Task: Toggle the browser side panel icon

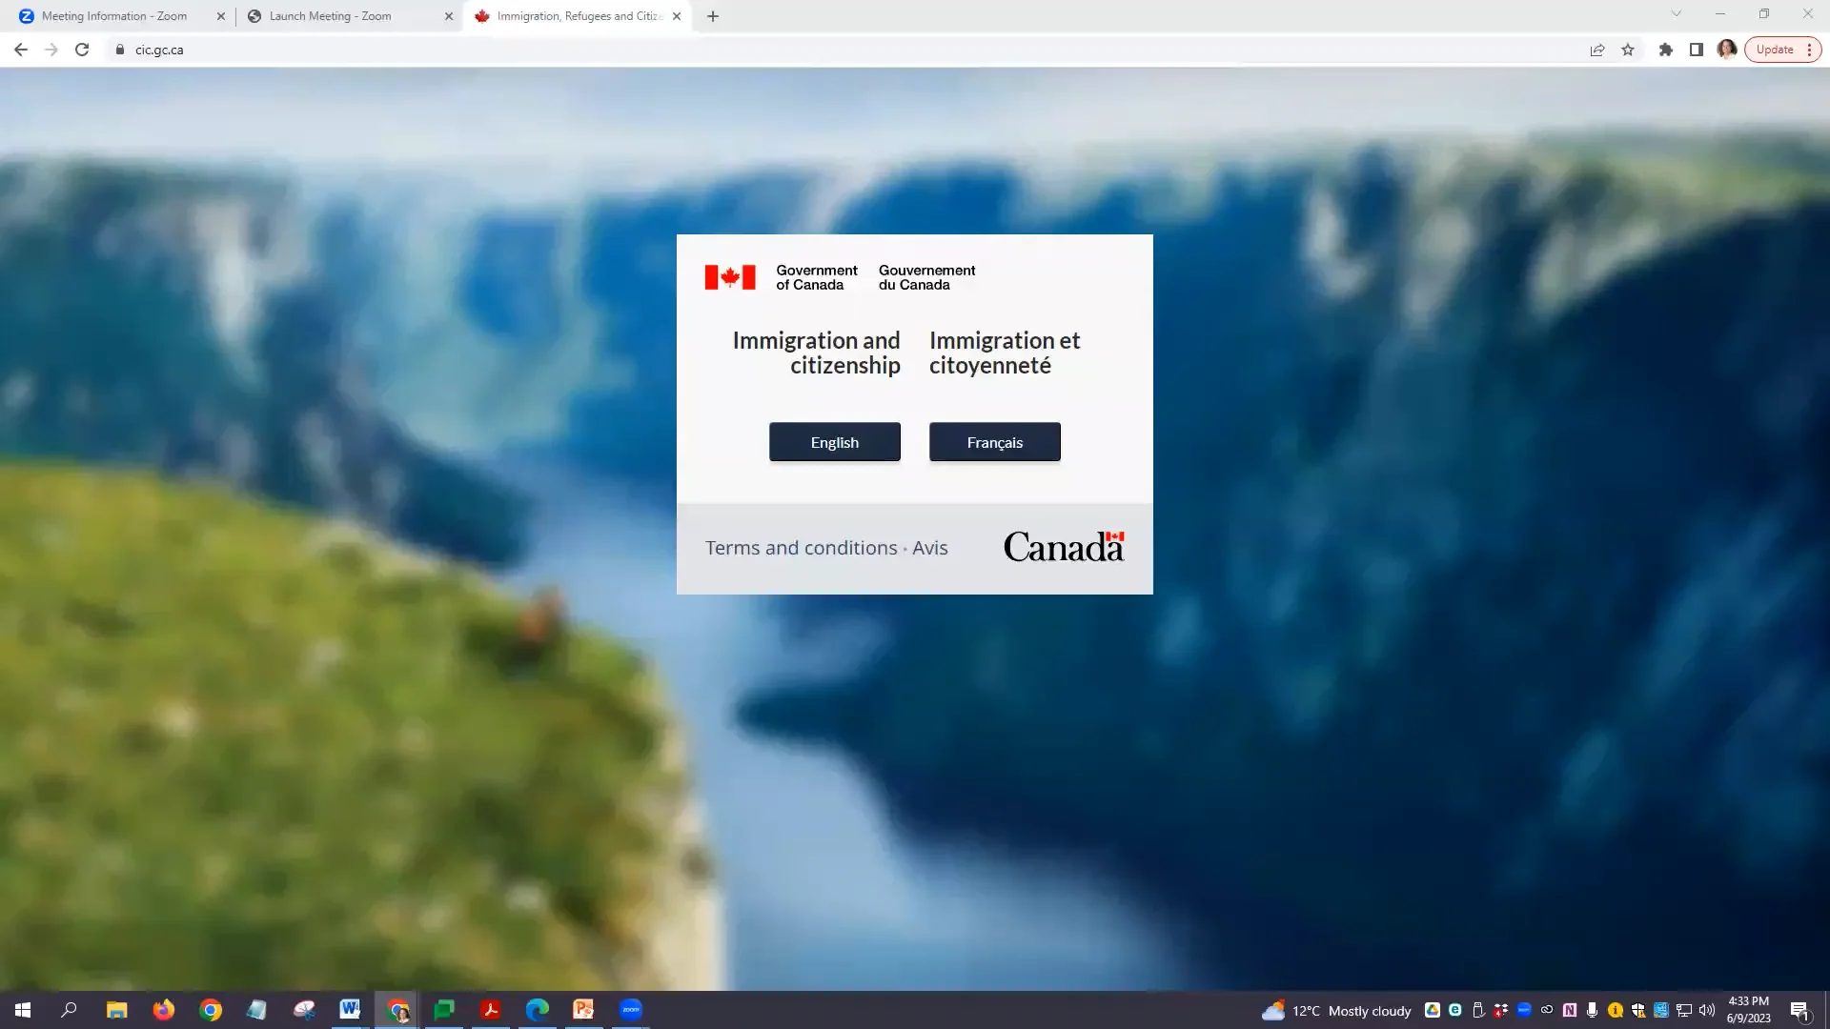Action: click(x=1697, y=50)
